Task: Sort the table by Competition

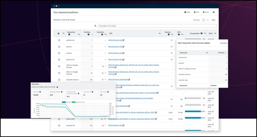Action: pyautogui.click(x=205, y=33)
